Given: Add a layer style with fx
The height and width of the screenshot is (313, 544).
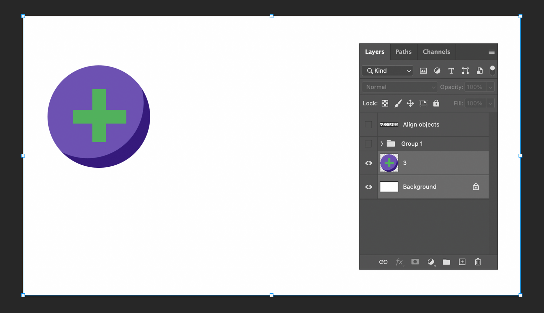Looking at the screenshot, I should (399, 262).
